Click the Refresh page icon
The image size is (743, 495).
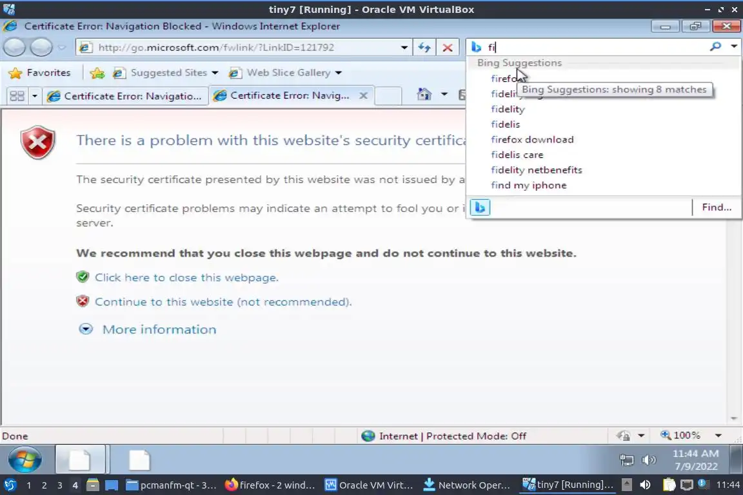[424, 47]
